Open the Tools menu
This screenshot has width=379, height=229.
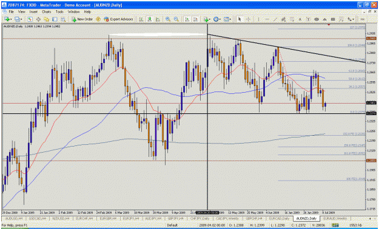pyautogui.click(x=59, y=12)
